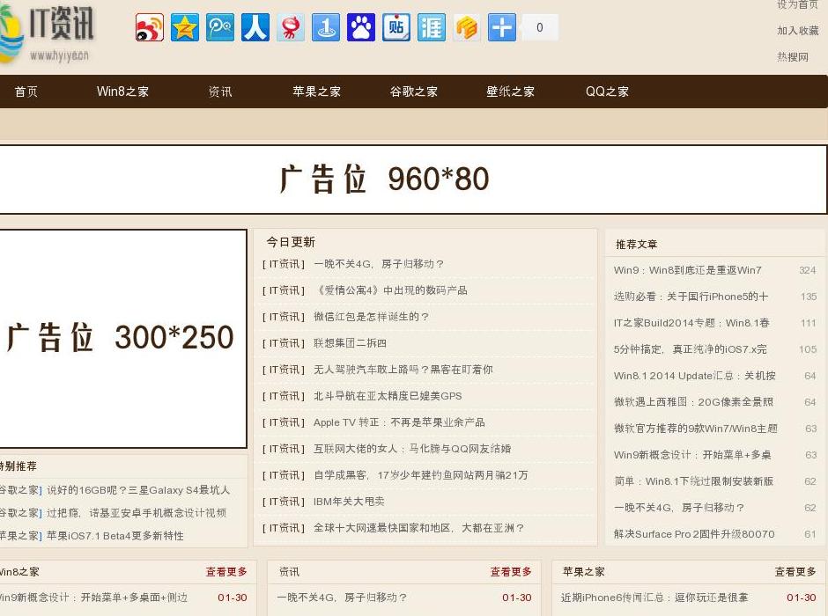This screenshot has width=828, height=616.
Task: Open article 微信红包是怎样诞生的
Action: pyautogui.click(x=371, y=317)
